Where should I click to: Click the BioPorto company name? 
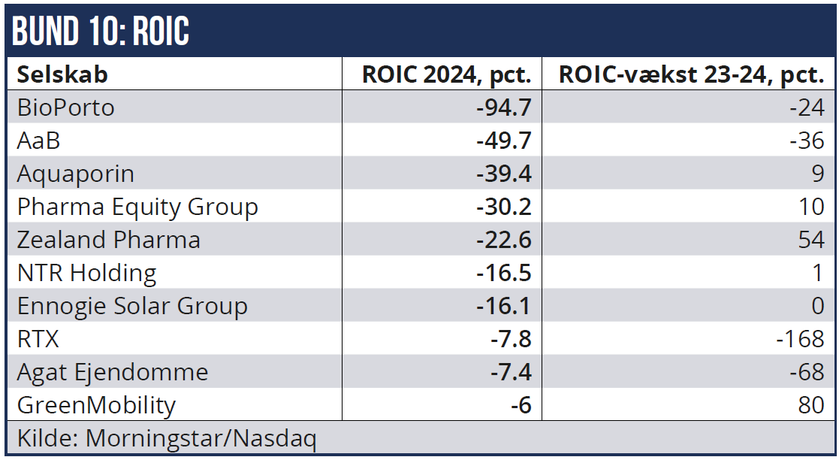tap(66, 107)
